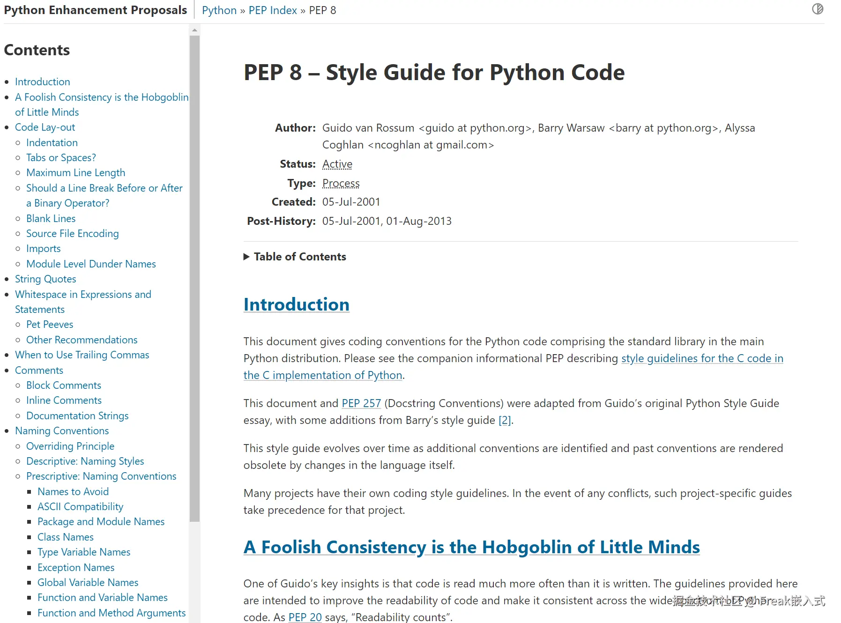Jump to Block Comments section
841x623 pixels.
(x=64, y=385)
